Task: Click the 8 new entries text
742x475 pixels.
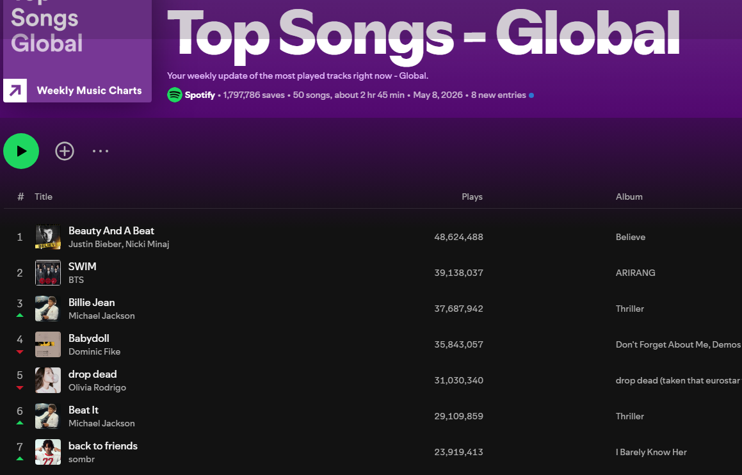Action: (x=498, y=95)
